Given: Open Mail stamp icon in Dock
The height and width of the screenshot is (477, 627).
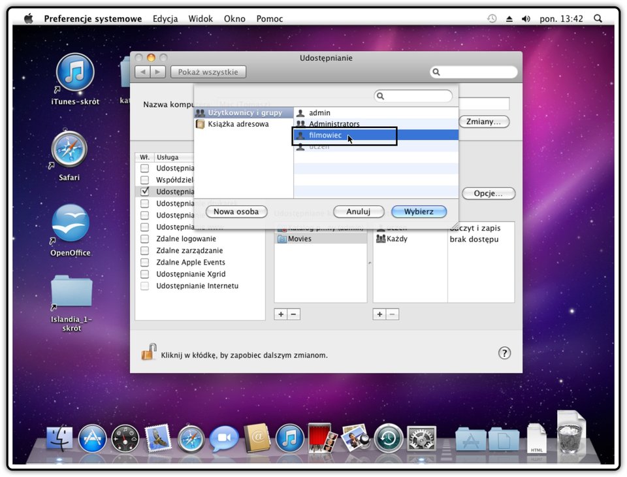Looking at the screenshot, I should coord(158,438).
